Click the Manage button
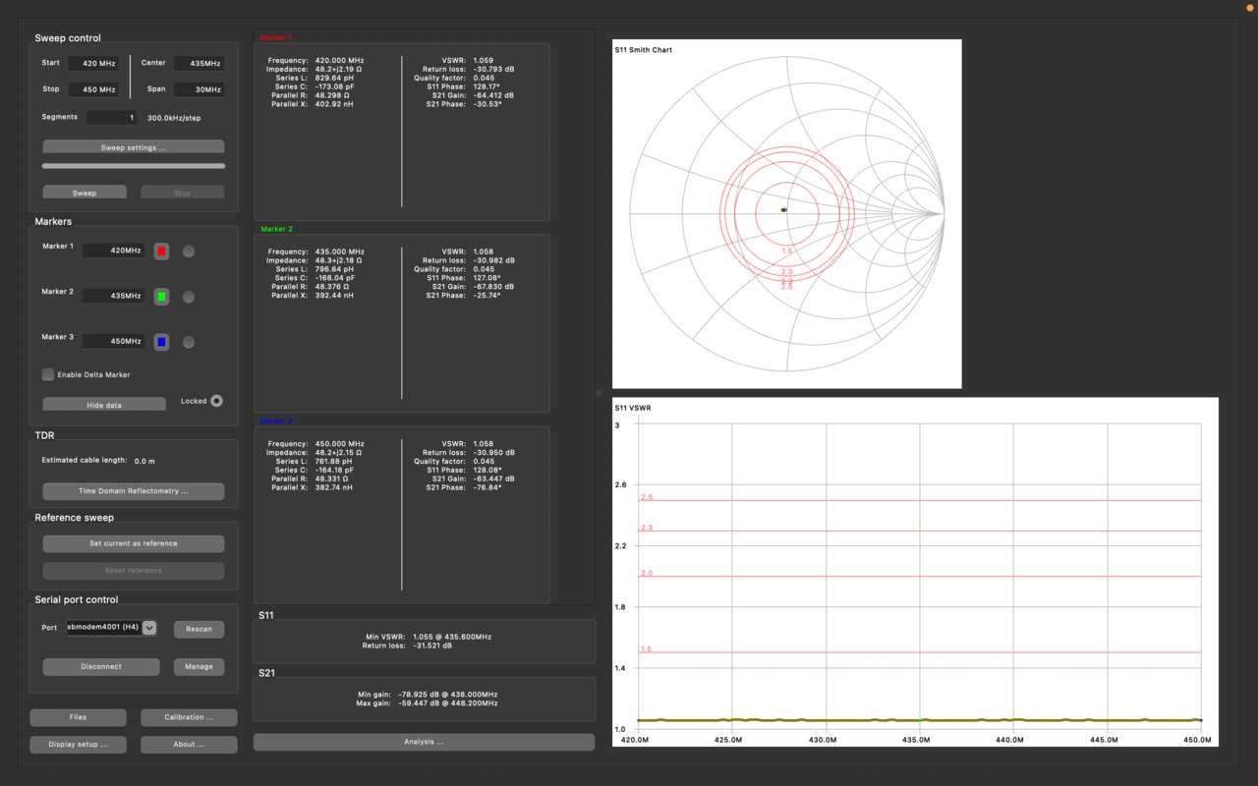The height and width of the screenshot is (786, 1258). pyautogui.click(x=199, y=667)
